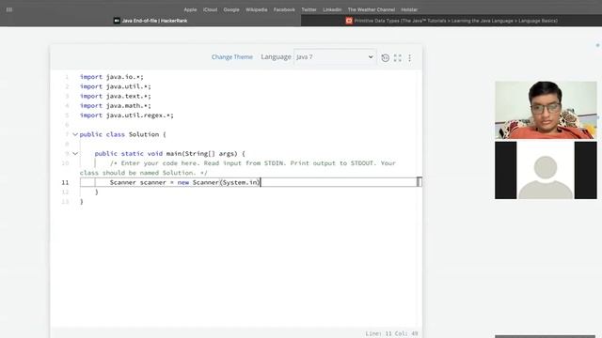Click the 'public class Solution {' text
602x338 pixels.
123,134
